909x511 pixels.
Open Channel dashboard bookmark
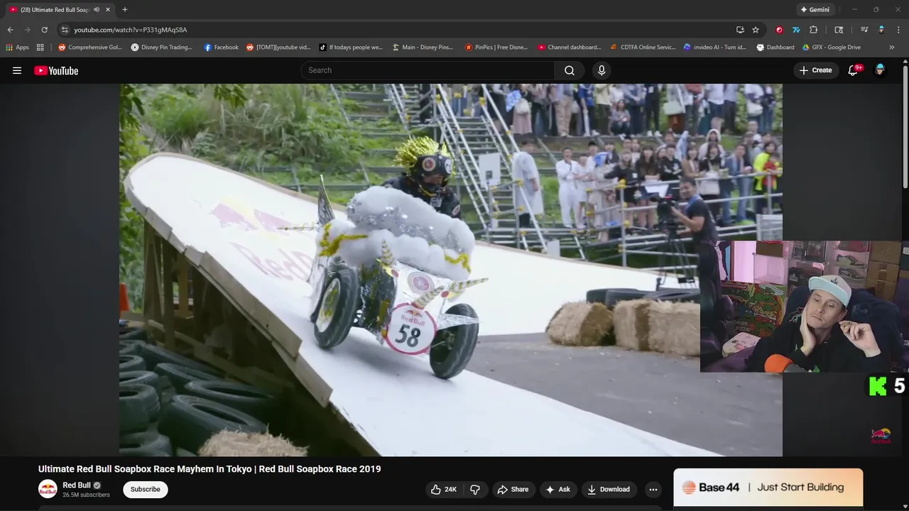(x=570, y=48)
